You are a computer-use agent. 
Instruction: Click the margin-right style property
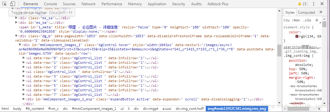(301, 78)
